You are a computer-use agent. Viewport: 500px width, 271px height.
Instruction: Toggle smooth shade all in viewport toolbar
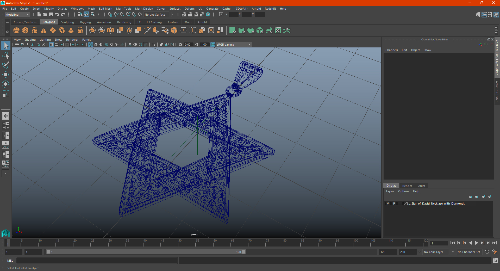(96, 45)
